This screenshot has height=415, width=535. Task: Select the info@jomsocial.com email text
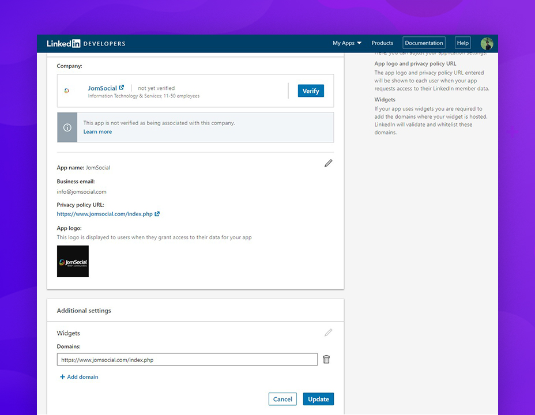click(81, 191)
